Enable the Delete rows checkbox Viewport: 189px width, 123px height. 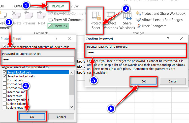pyautogui.click(x=5, y=107)
